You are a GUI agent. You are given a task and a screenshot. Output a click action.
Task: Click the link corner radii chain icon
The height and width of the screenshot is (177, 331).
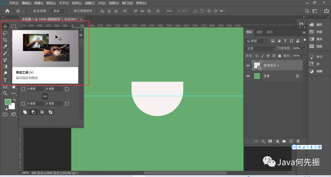[45, 96]
